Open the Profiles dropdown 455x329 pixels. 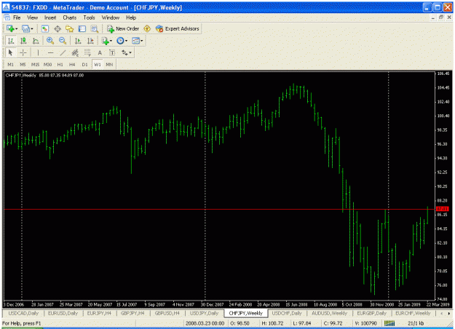tap(28, 28)
